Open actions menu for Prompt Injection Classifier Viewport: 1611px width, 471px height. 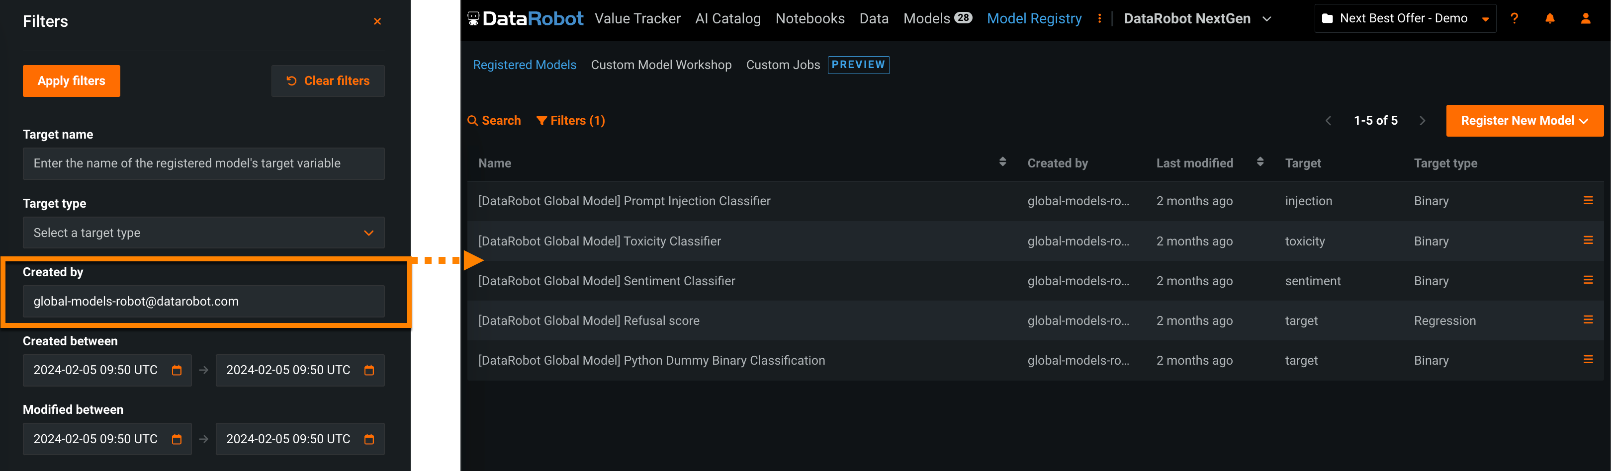point(1588,201)
